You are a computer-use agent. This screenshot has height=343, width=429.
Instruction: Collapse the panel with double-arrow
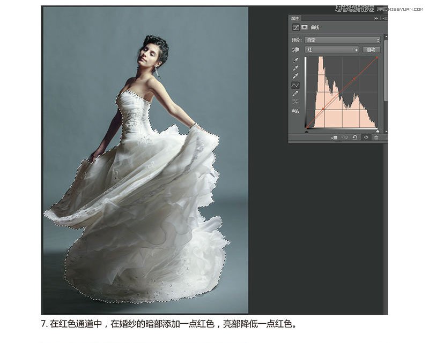coord(376,18)
